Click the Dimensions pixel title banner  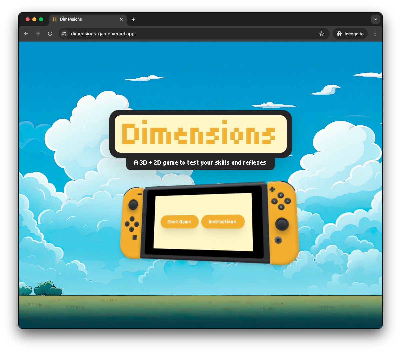click(201, 134)
